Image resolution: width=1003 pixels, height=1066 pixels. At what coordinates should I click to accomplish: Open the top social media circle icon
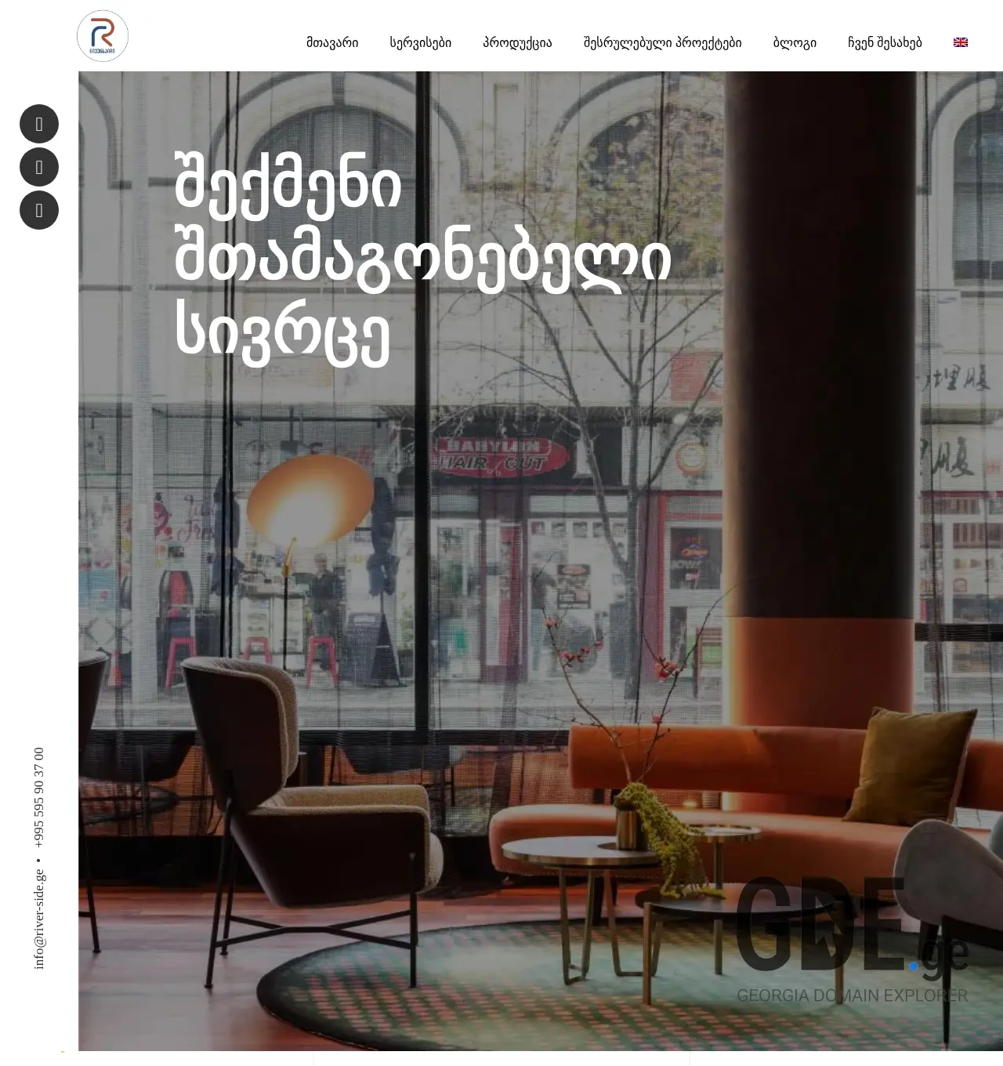click(39, 124)
